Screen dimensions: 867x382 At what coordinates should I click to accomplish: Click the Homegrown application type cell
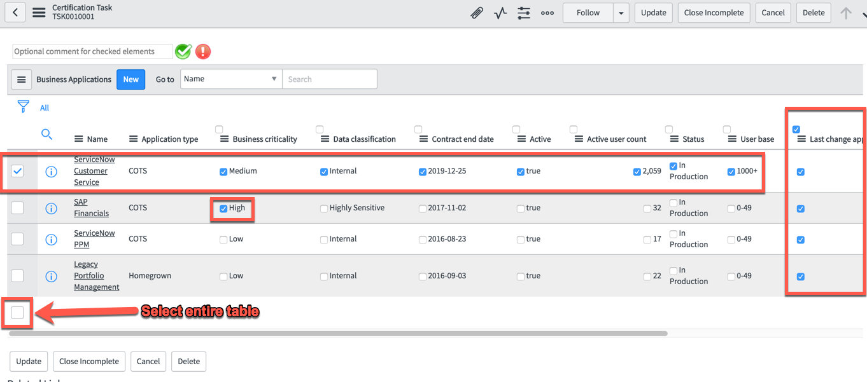[x=150, y=276]
